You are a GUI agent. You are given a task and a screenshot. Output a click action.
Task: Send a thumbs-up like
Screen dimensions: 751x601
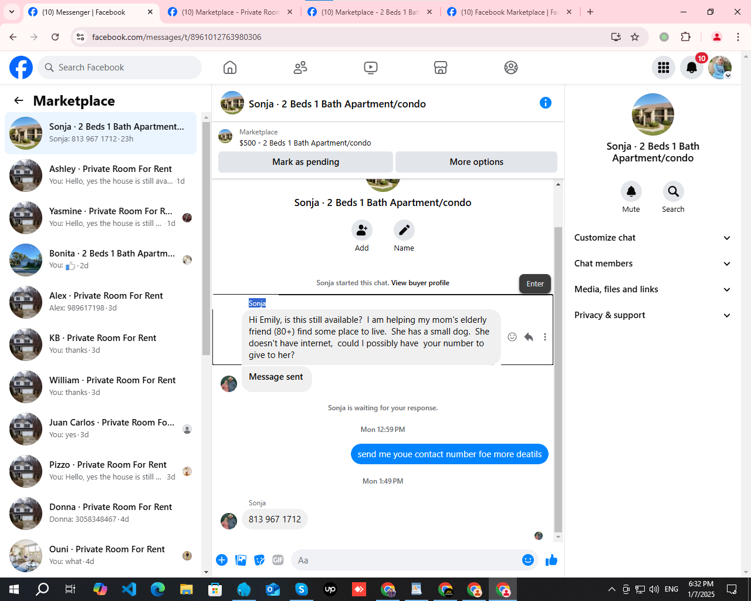pyautogui.click(x=552, y=560)
